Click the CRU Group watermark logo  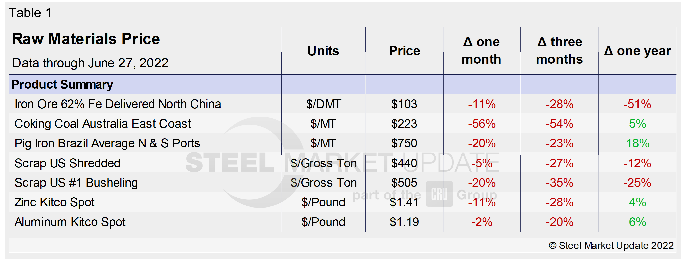pos(439,194)
